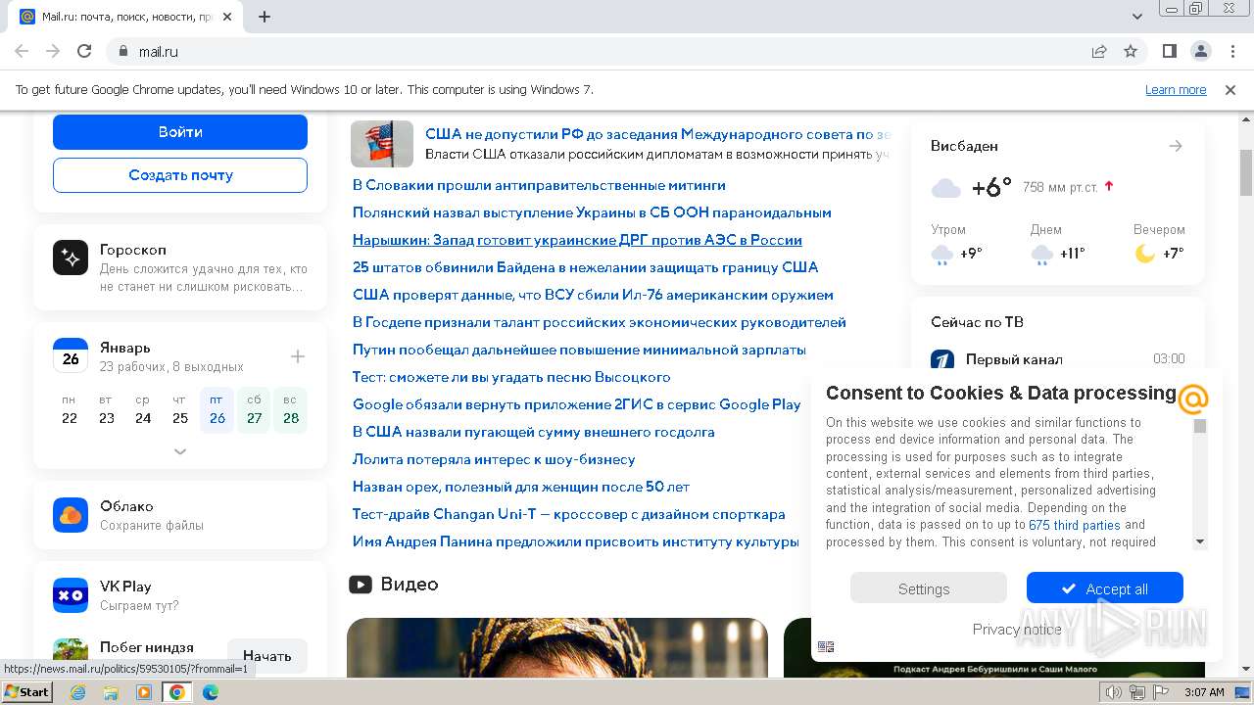Click the Horoscope sparkle icon
Viewport: 1254px width, 705px height.
71,258
